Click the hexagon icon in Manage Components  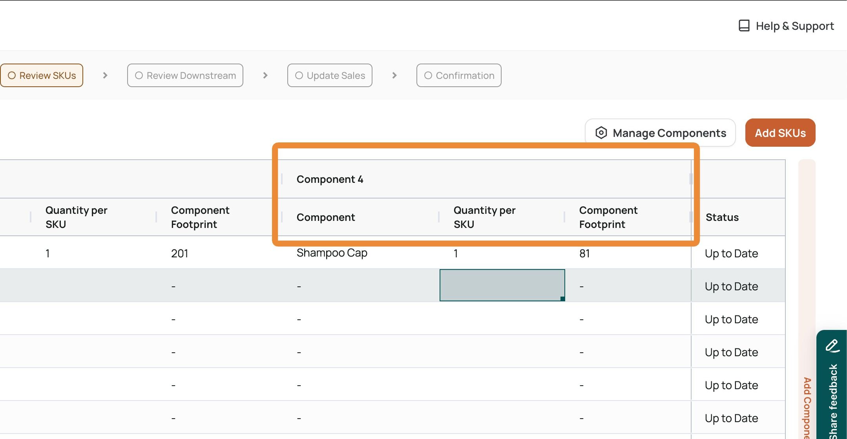(x=601, y=133)
